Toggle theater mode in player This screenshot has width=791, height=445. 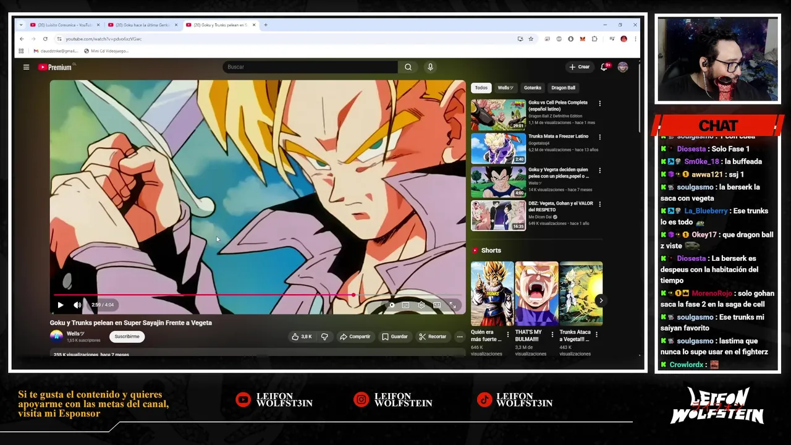tap(437, 305)
